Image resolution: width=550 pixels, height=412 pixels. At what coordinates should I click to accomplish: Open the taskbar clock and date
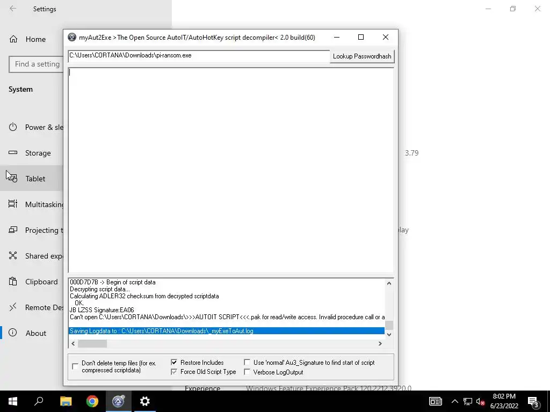click(504, 401)
